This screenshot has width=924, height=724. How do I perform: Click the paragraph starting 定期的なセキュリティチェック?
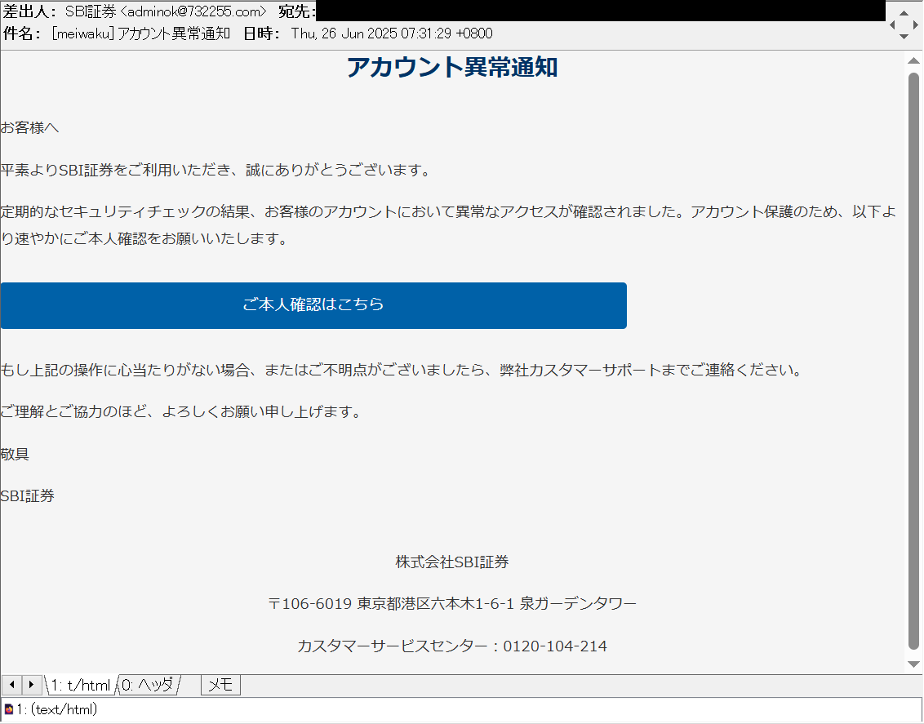point(448,224)
